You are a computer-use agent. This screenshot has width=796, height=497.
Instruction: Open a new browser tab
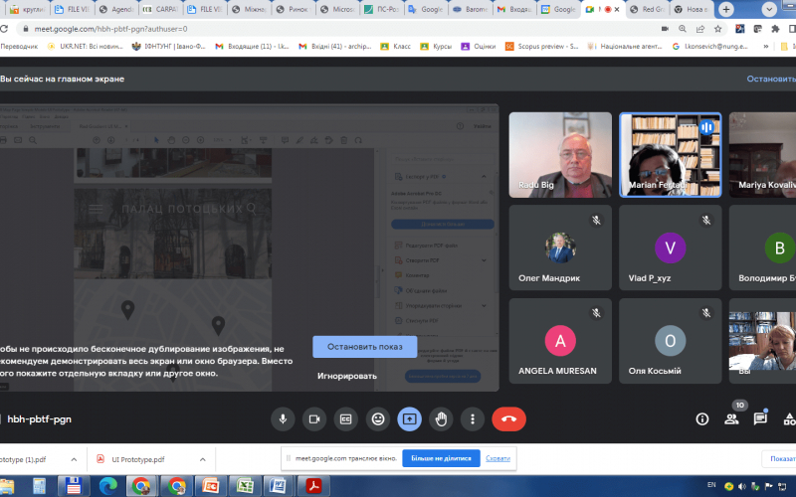(x=726, y=9)
